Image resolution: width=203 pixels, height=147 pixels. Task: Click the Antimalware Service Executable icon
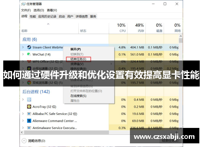click(29, 128)
